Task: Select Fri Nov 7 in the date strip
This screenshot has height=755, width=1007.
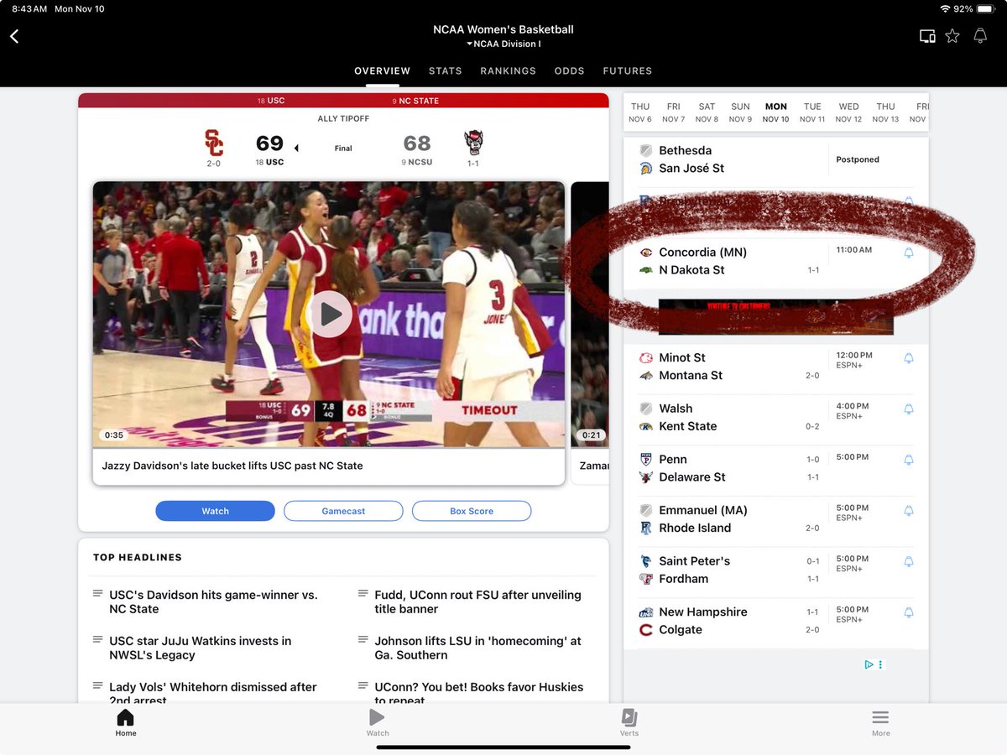Action: click(x=674, y=112)
